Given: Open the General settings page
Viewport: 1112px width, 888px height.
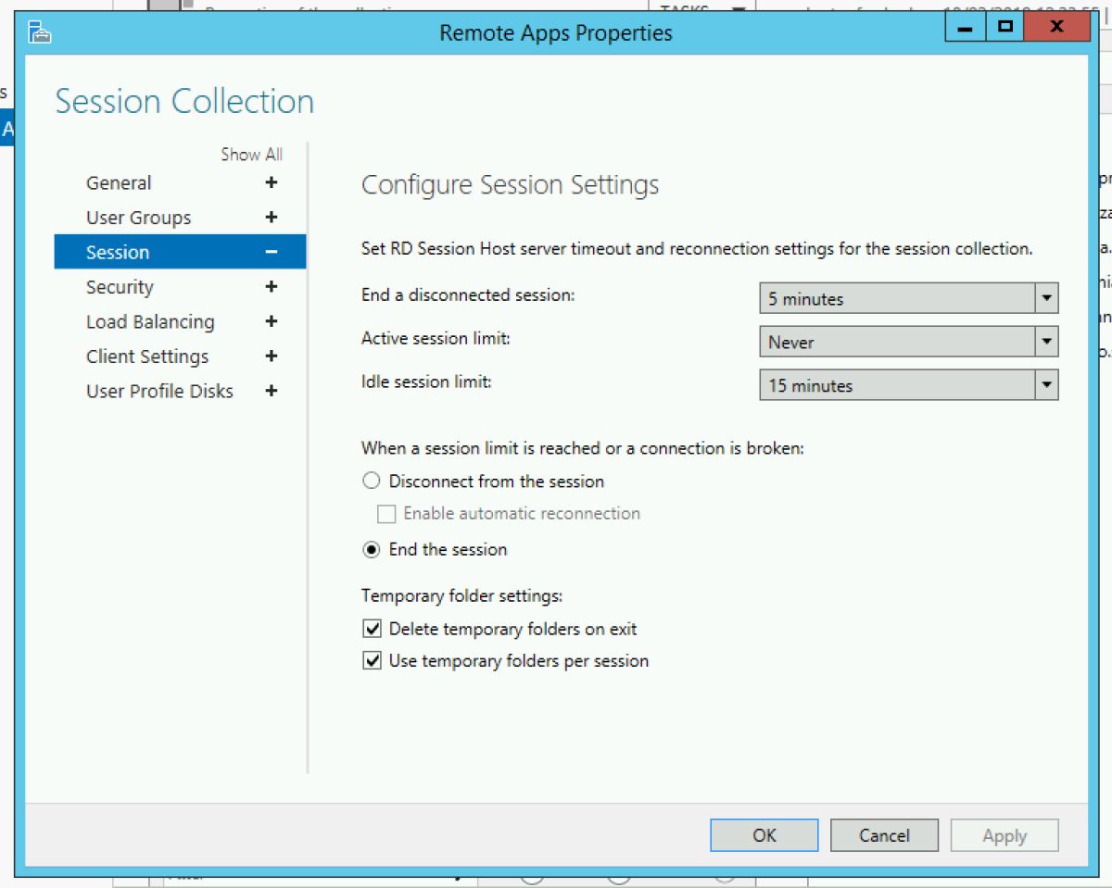Looking at the screenshot, I should 119,183.
